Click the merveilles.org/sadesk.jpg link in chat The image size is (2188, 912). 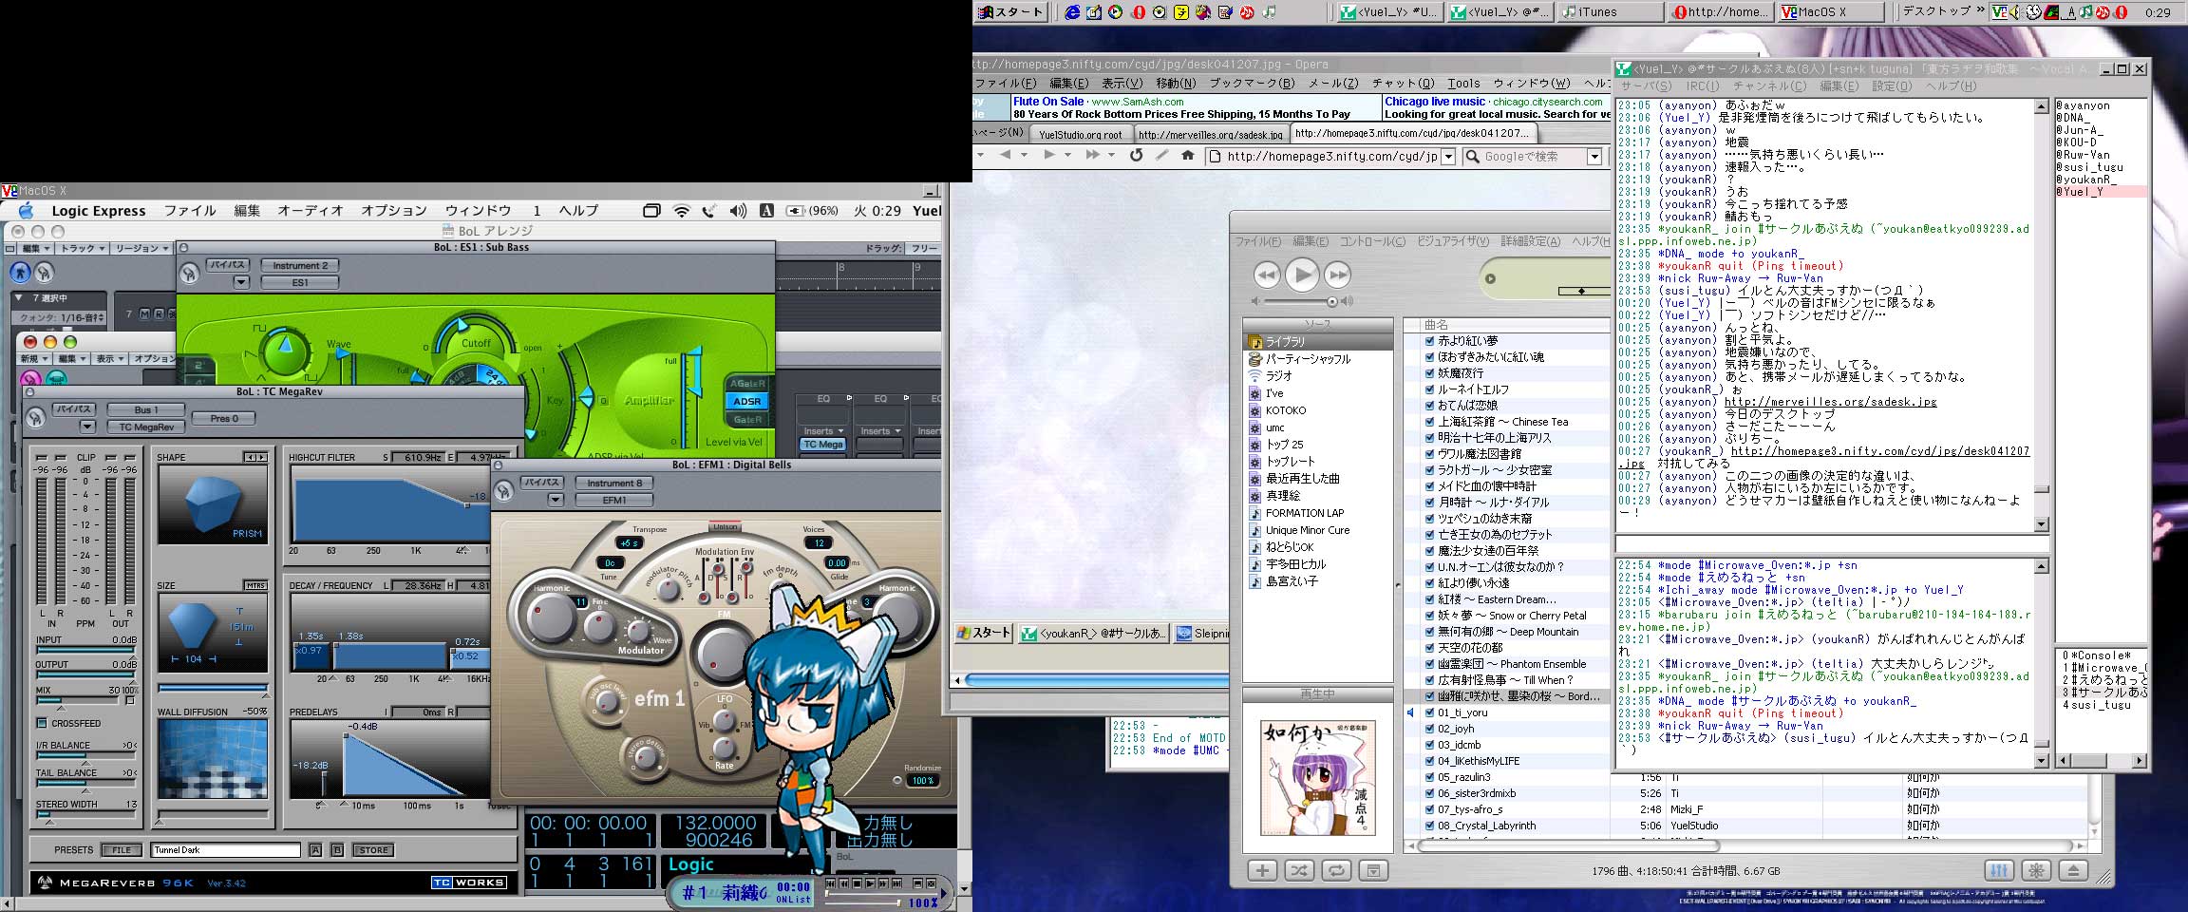pyautogui.click(x=1830, y=402)
